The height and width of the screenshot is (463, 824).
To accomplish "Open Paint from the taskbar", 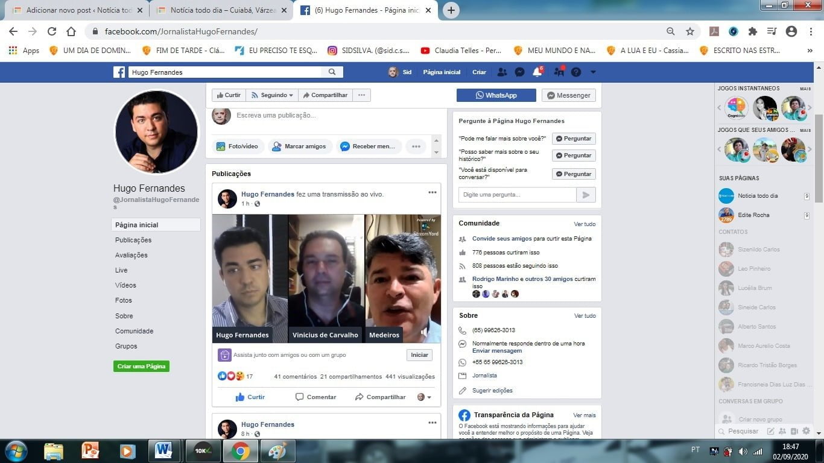I will (277, 451).
